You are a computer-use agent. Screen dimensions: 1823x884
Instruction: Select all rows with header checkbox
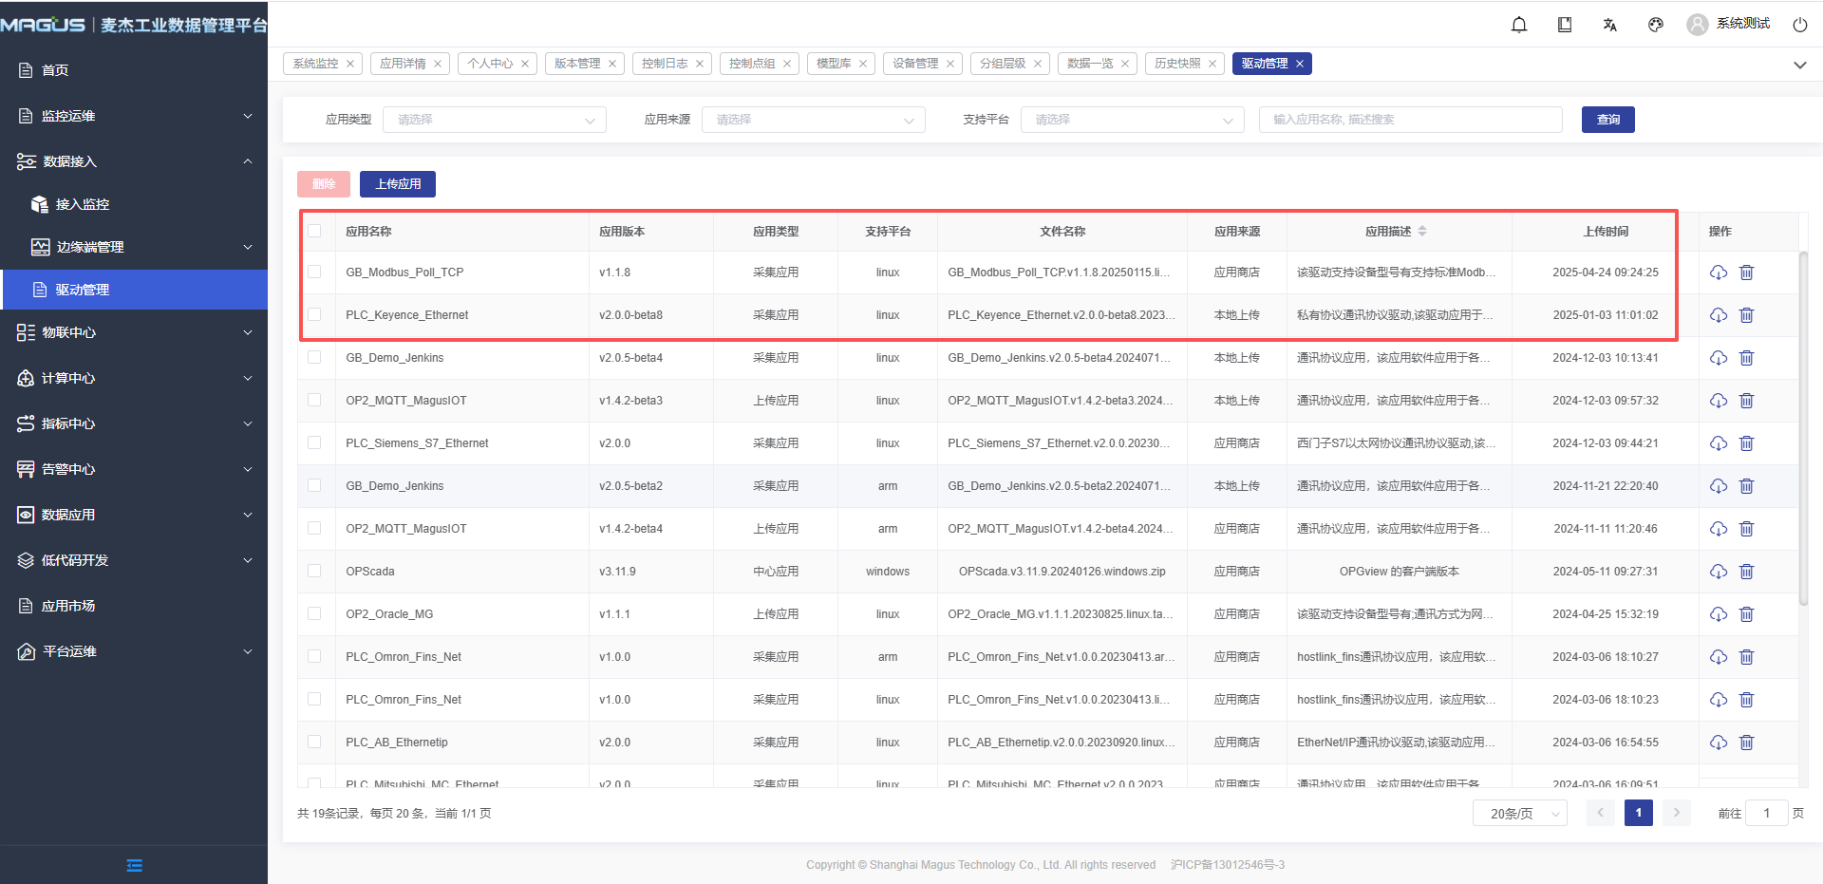[314, 231]
